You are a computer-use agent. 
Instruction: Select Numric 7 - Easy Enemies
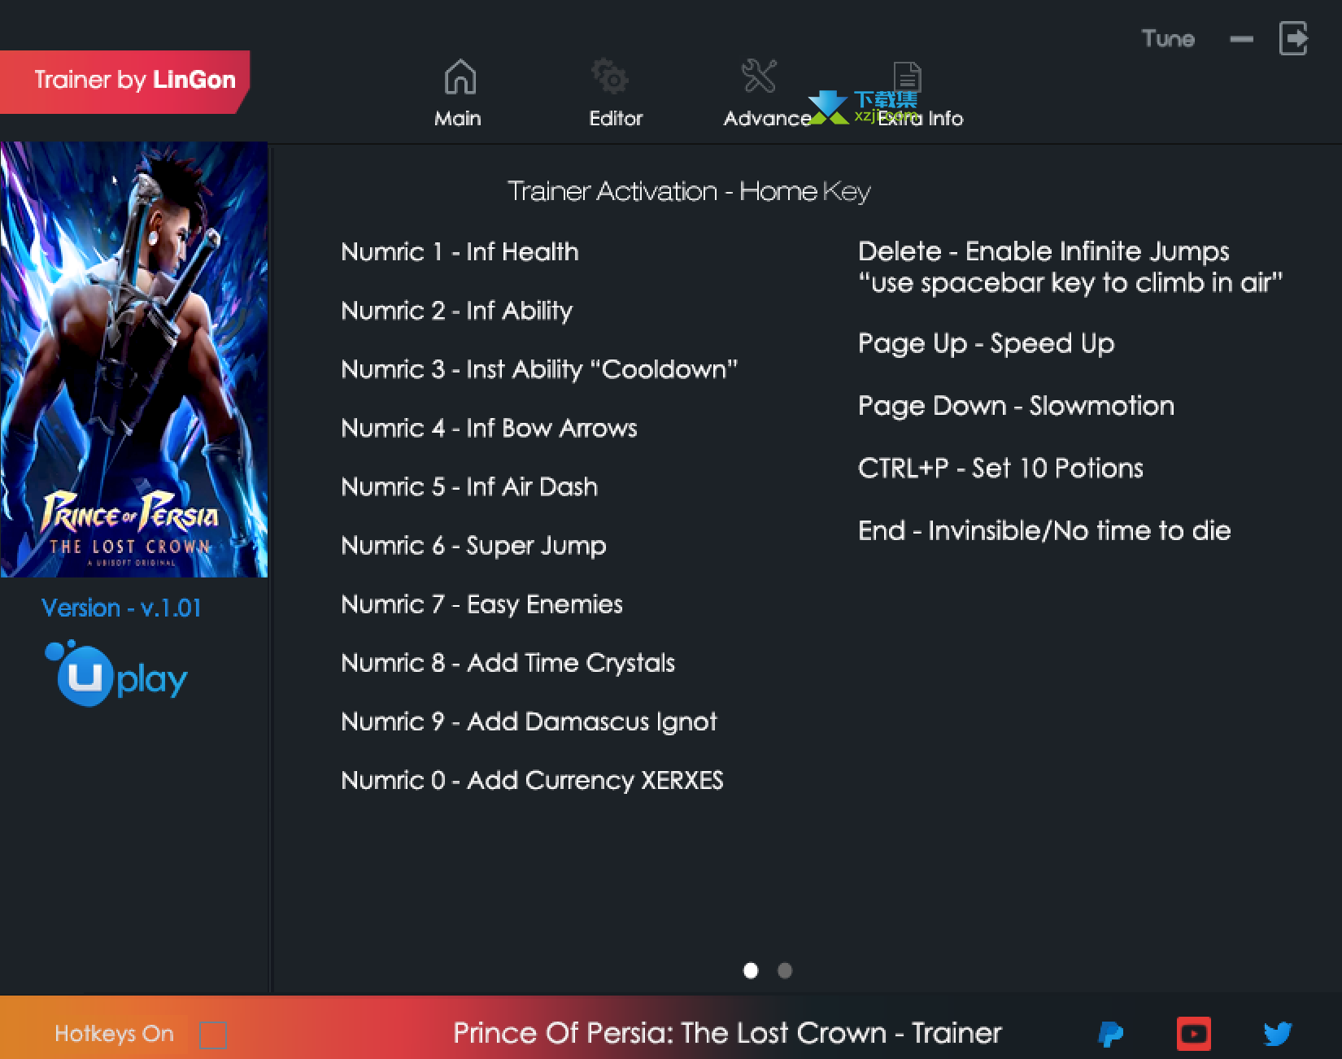click(x=481, y=604)
